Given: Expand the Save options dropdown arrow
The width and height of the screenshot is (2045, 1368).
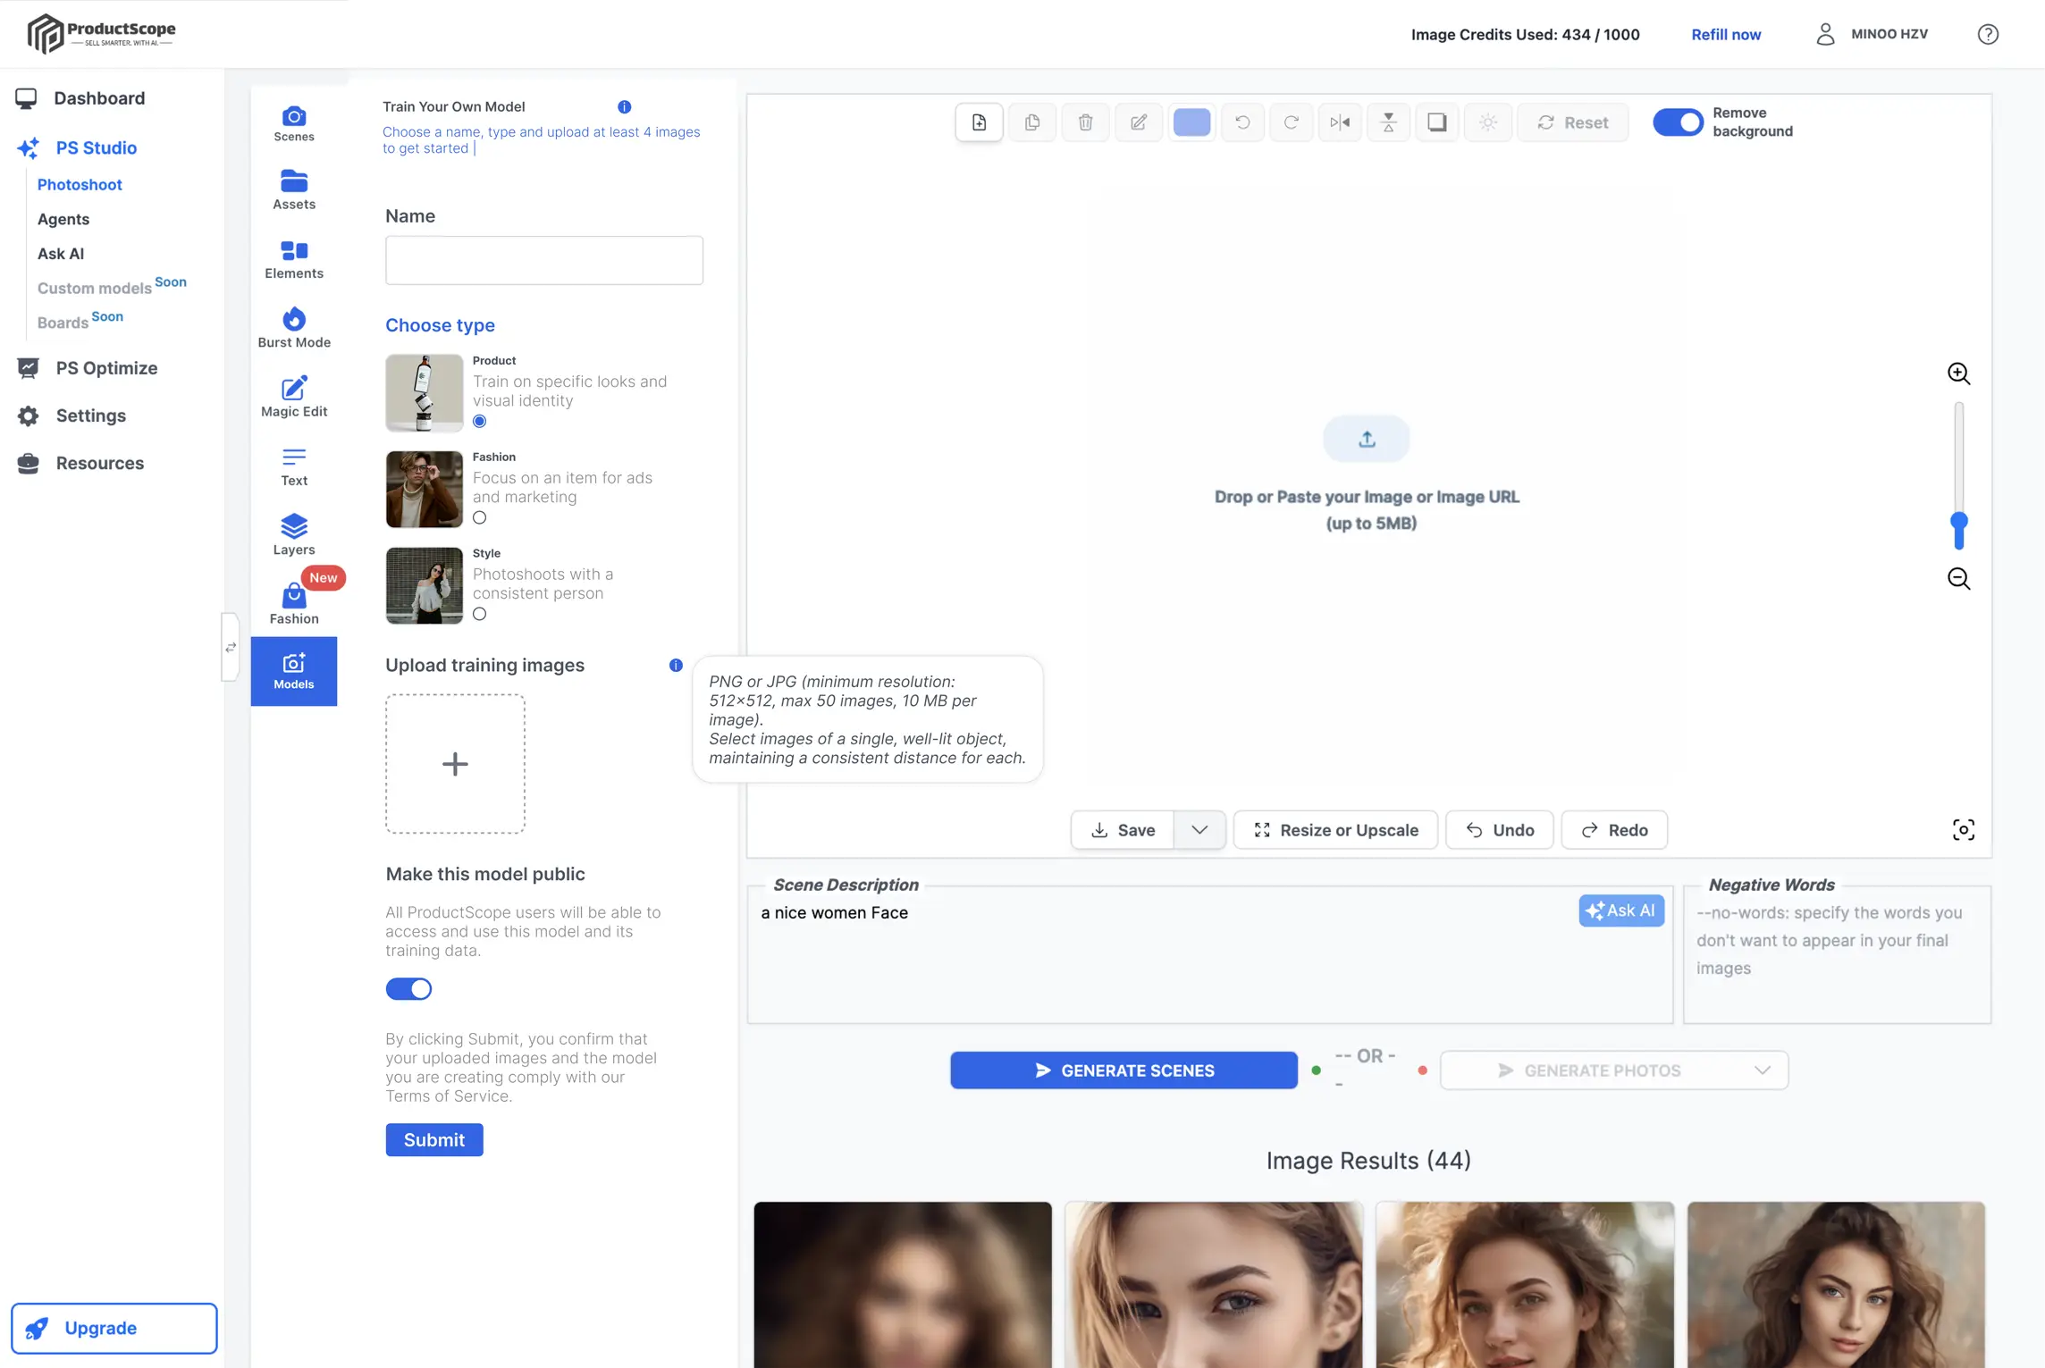Looking at the screenshot, I should [1199, 830].
